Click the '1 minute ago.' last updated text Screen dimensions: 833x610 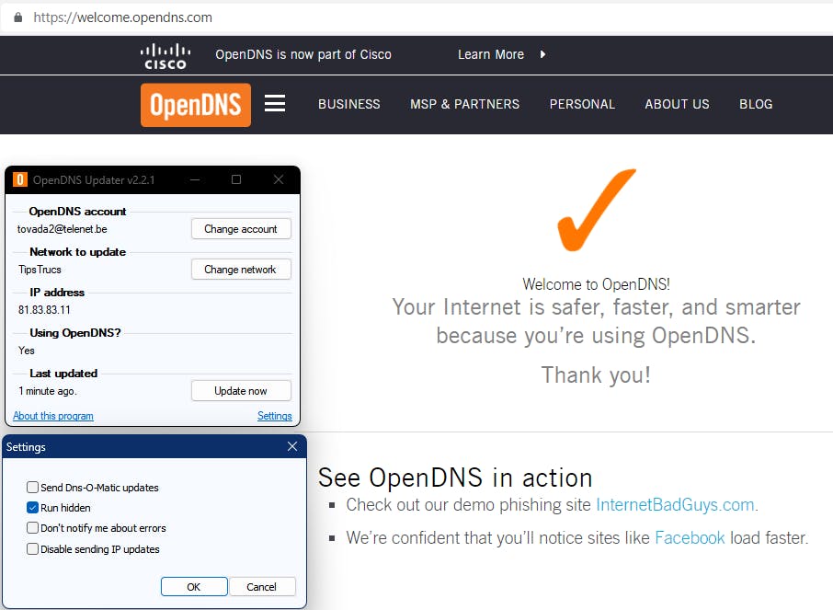(x=48, y=391)
